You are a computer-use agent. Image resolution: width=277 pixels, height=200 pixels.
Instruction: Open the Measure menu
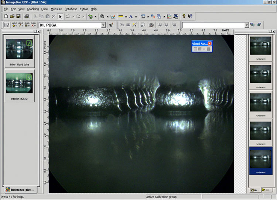[56, 9]
